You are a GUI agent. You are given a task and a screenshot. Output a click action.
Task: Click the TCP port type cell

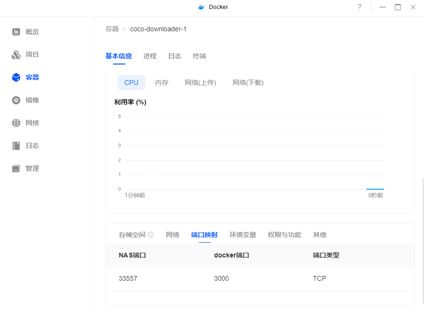[320, 278]
